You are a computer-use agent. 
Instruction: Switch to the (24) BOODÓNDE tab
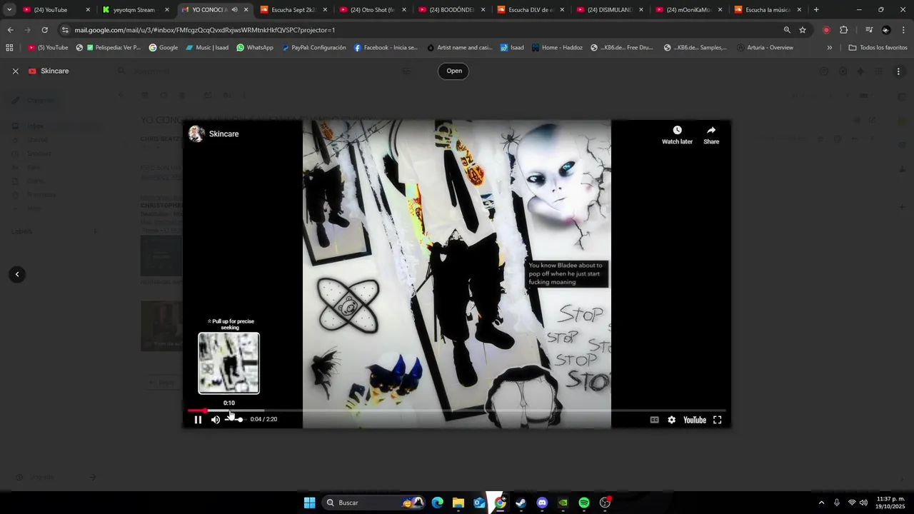[x=451, y=10]
